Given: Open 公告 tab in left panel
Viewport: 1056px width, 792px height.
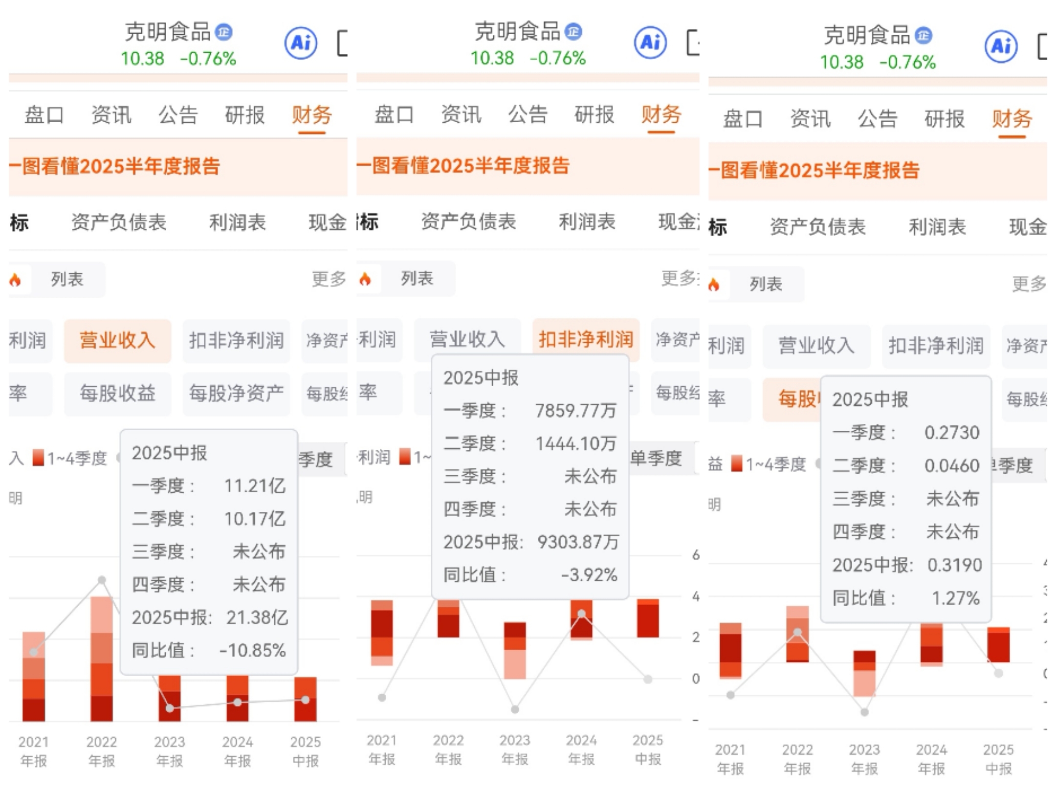Looking at the screenshot, I should pos(178,115).
